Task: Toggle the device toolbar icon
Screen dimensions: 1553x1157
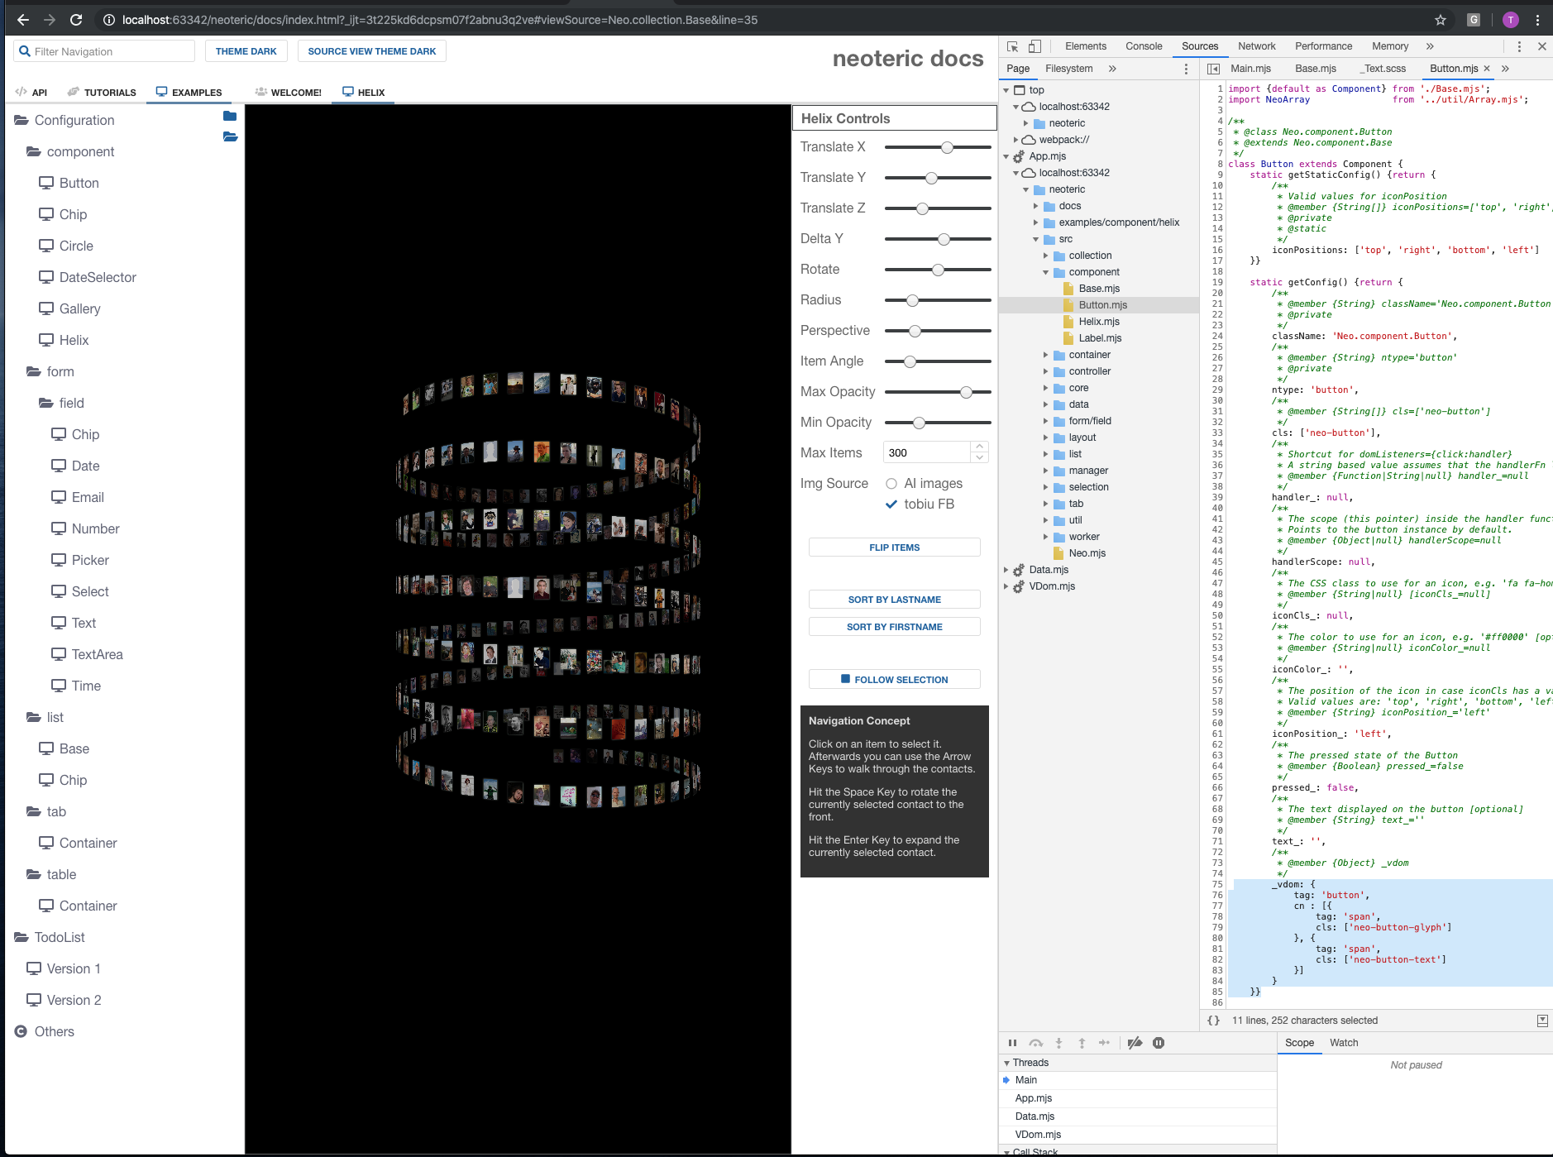Action: click(1035, 46)
